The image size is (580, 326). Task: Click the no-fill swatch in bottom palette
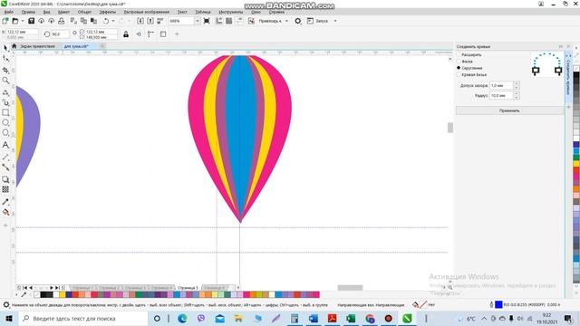36,294
